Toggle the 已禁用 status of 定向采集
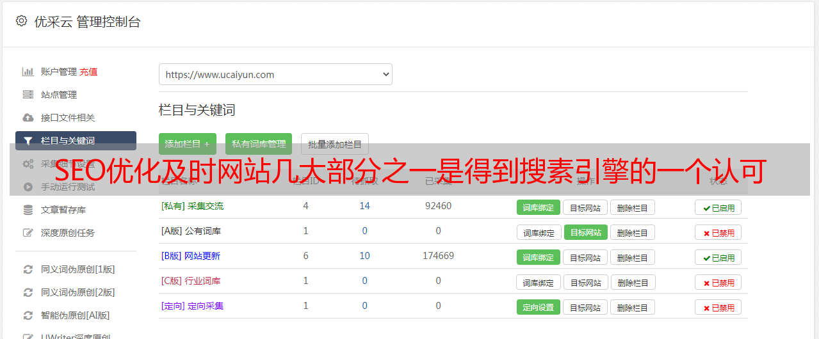Screen dimensions: 819x339 (718, 307)
